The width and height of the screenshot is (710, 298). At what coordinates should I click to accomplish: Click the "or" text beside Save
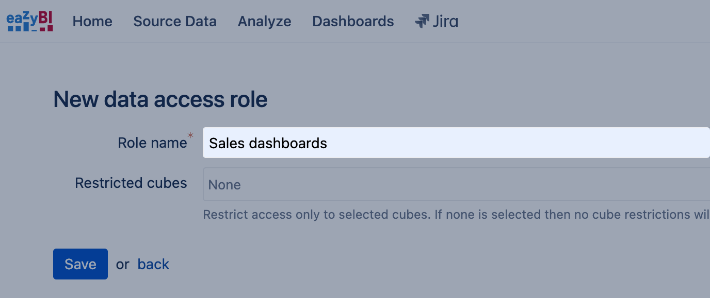122,265
